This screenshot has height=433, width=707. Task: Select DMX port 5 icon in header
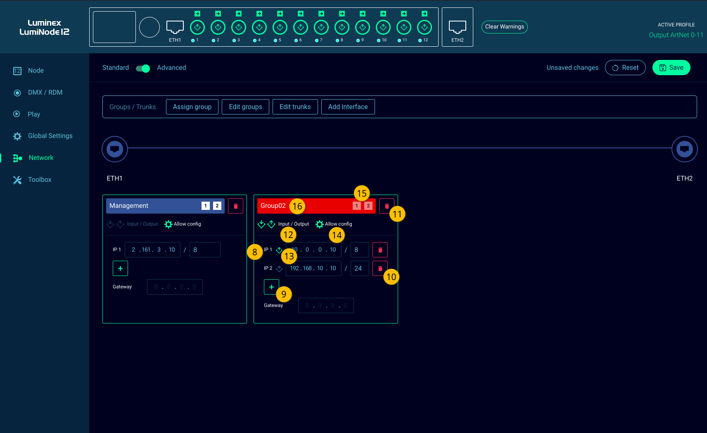(280, 27)
